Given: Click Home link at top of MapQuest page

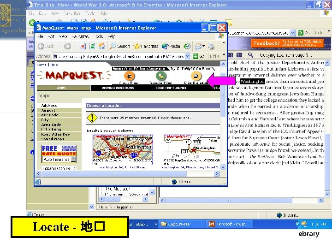Looking at the screenshot, I should [x=41, y=65].
